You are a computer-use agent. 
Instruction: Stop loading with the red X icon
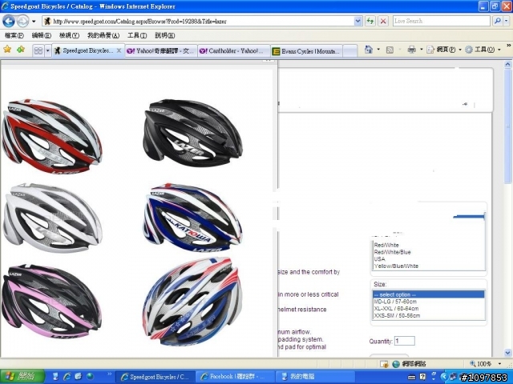click(x=383, y=22)
